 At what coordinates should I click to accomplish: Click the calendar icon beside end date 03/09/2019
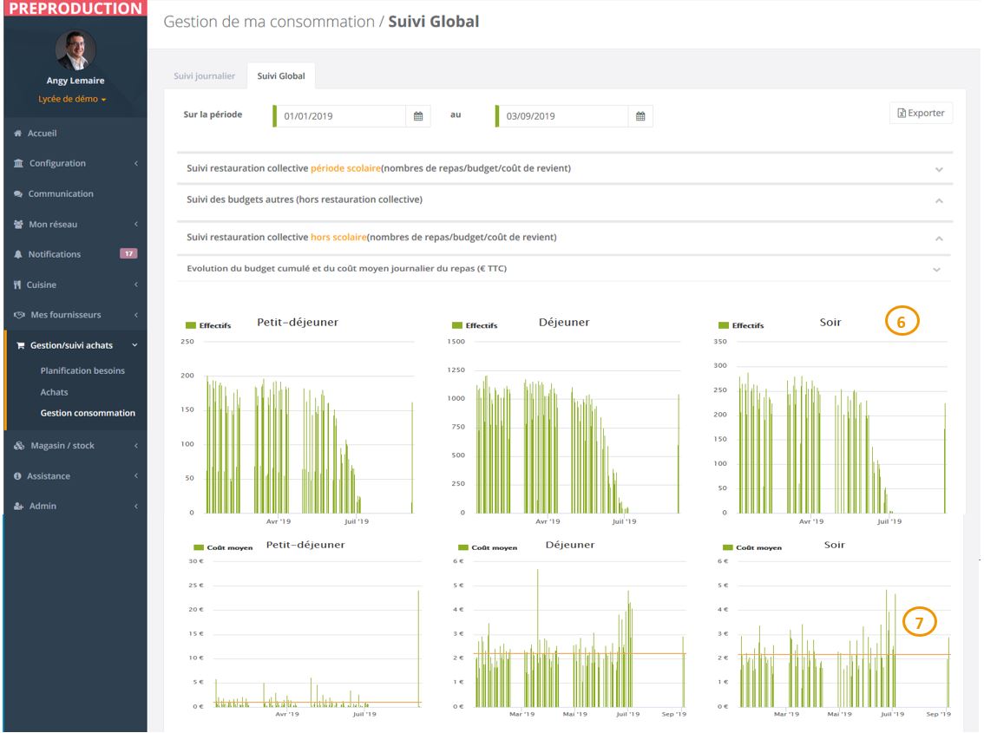point(640,116)
